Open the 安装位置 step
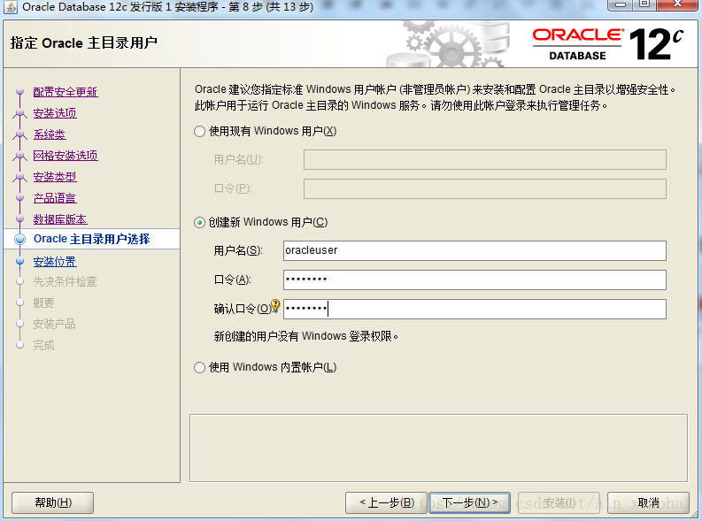This screenshot has height=521, width=702. pos(55,262)
